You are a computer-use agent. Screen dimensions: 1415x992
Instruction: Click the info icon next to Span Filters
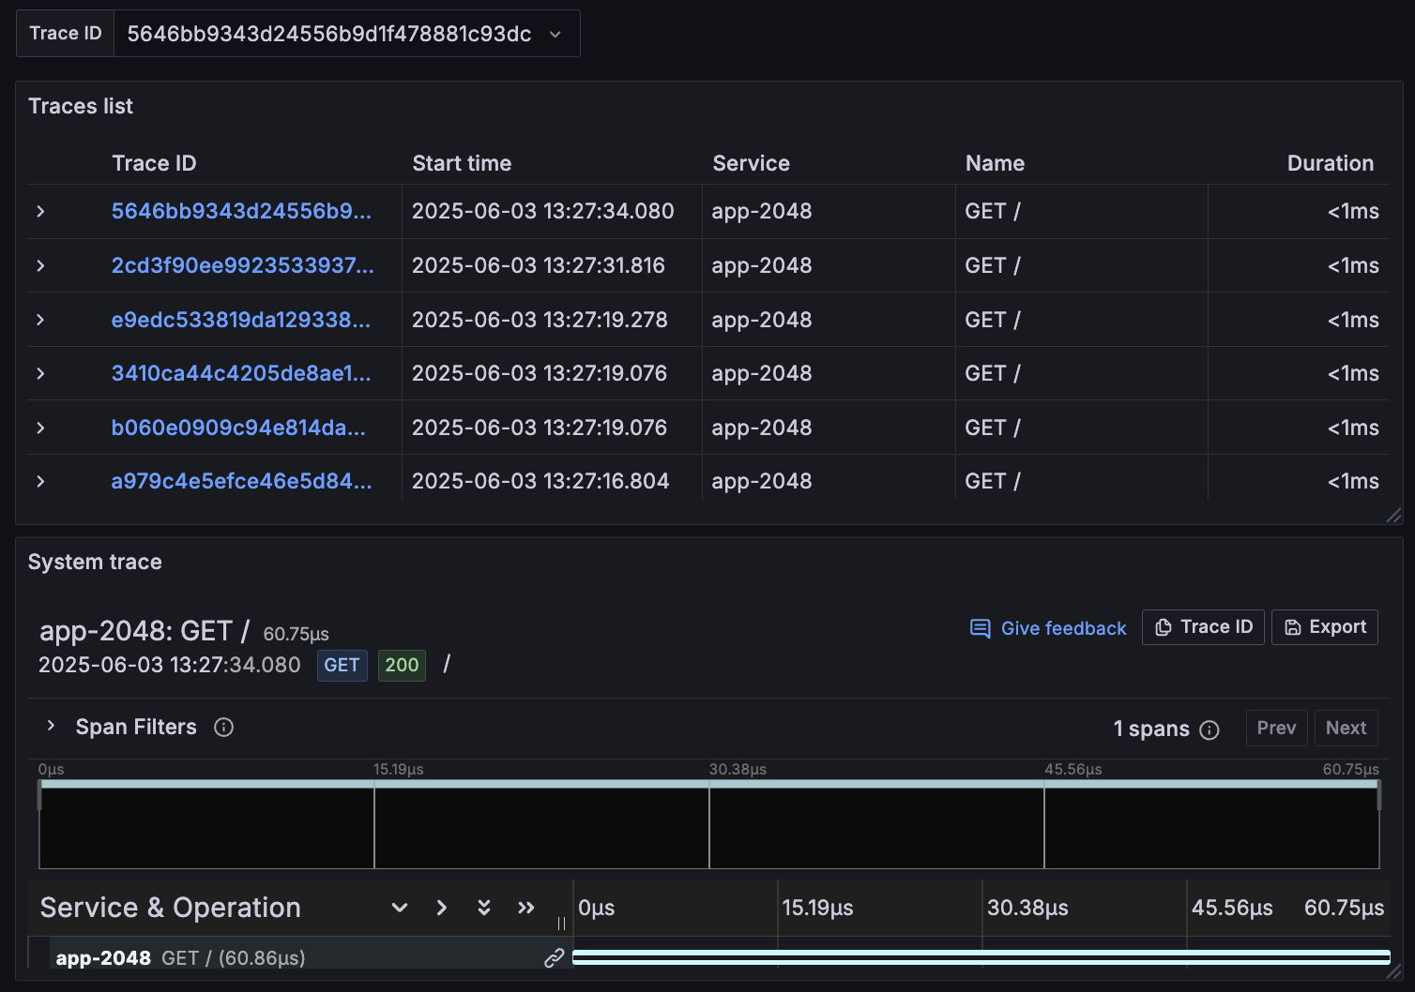(223, 727)
